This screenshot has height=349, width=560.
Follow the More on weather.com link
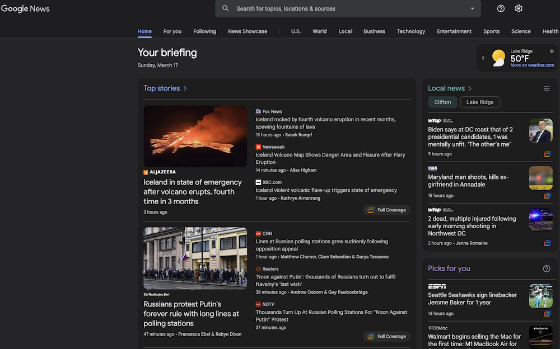pyautogui.click(x=532, y=65)
